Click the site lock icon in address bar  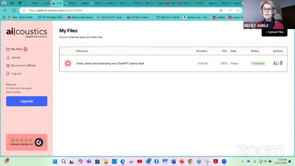tap(24, 10)
